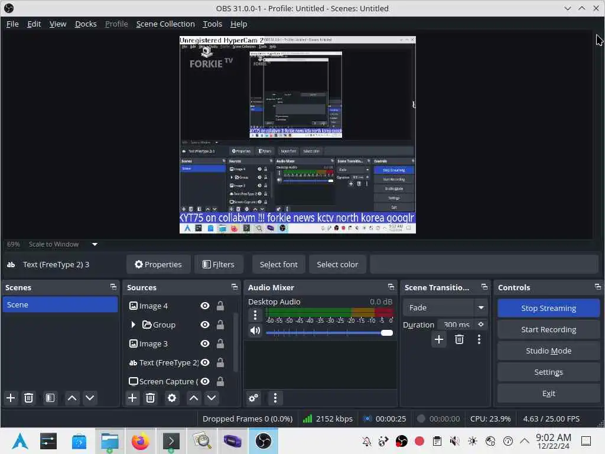
Task: Lock the Group source
Action: click(220, 325)
